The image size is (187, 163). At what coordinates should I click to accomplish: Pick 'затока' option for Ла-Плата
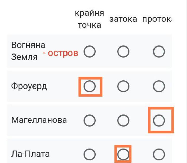[123, 154]
